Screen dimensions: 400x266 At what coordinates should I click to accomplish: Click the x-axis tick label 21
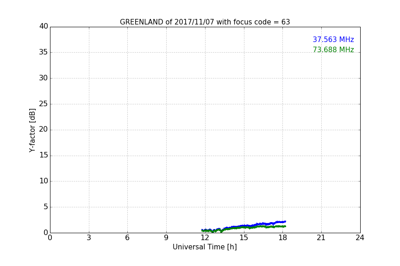tap(321, 238)
